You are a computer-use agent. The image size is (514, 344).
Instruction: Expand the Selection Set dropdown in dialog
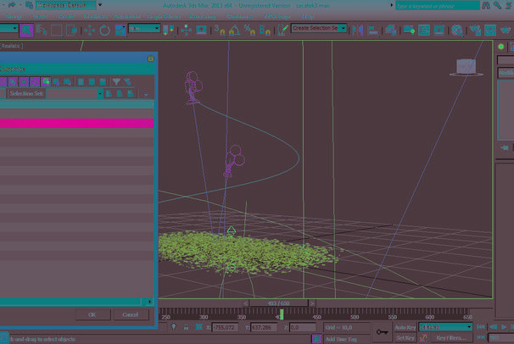click(98, 93)
